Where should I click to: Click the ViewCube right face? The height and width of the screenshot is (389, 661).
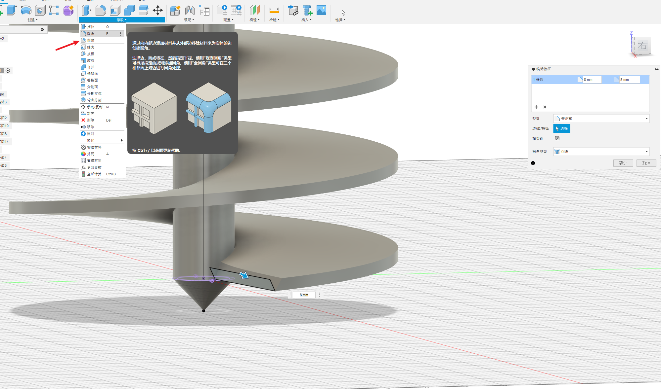tap(642, 46)
